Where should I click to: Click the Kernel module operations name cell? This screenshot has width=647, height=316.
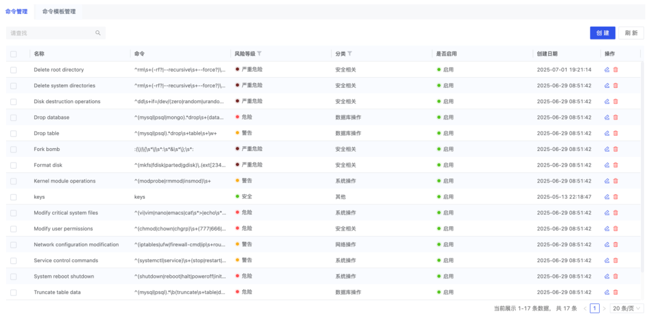point(65,180)
